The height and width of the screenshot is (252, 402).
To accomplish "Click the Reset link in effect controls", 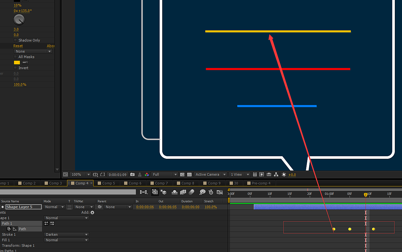I will tap(18, 46).
